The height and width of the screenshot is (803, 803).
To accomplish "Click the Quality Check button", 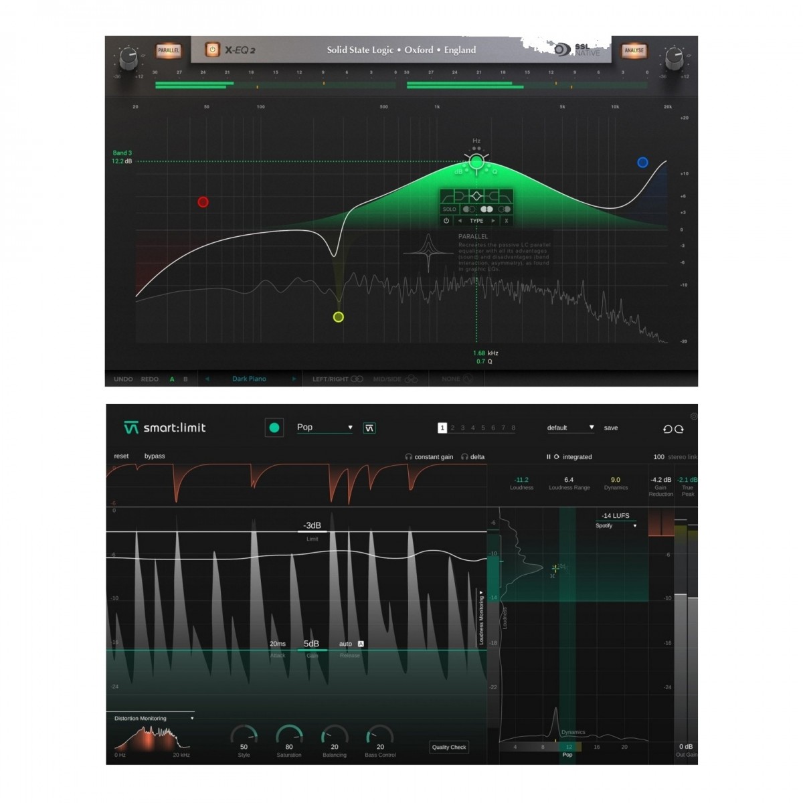I will (448, 747).
